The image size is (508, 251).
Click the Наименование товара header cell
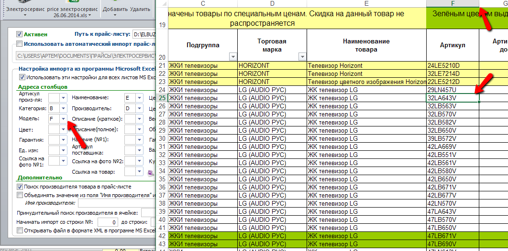(366, 45)
